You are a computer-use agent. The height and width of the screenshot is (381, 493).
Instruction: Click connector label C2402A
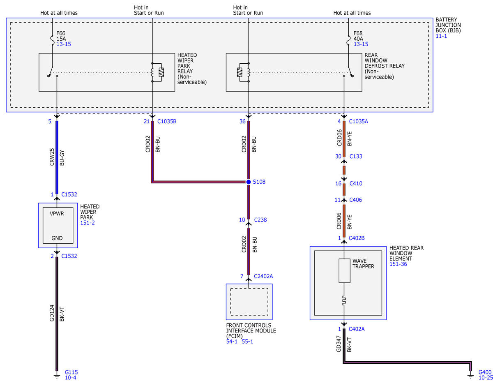coord(263,276)
